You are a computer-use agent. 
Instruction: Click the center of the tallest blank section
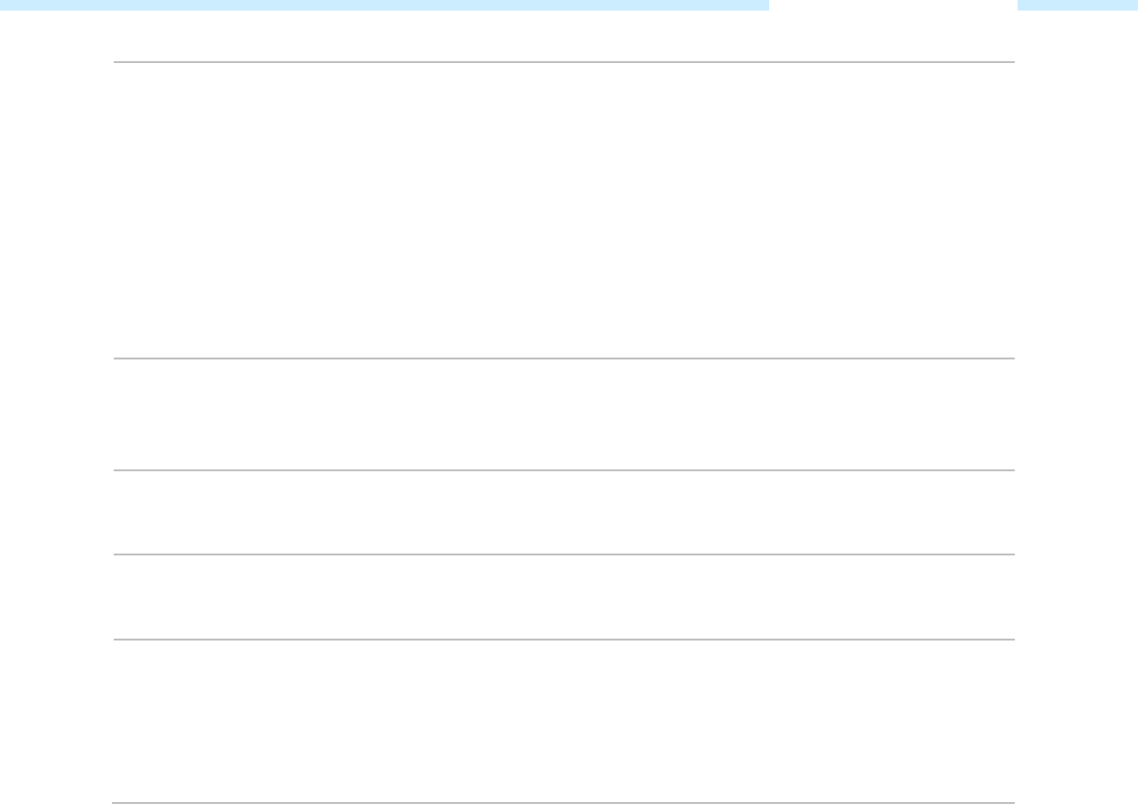[x=564, y=210]
